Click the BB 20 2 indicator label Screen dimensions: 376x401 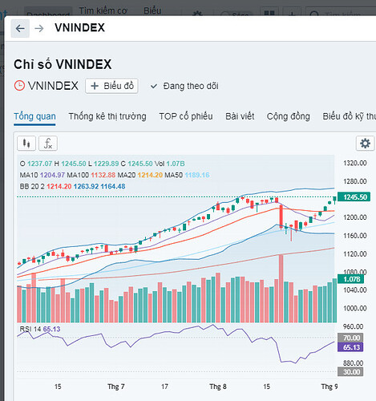pyautogui.click(x=32, y=186)
